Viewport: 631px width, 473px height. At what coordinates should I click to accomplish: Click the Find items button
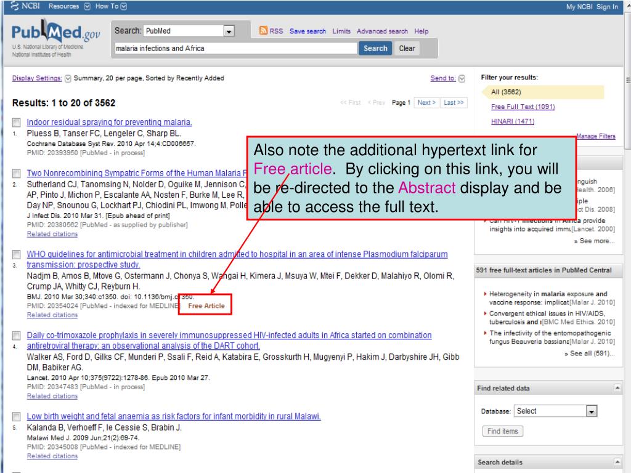point(503,431)
